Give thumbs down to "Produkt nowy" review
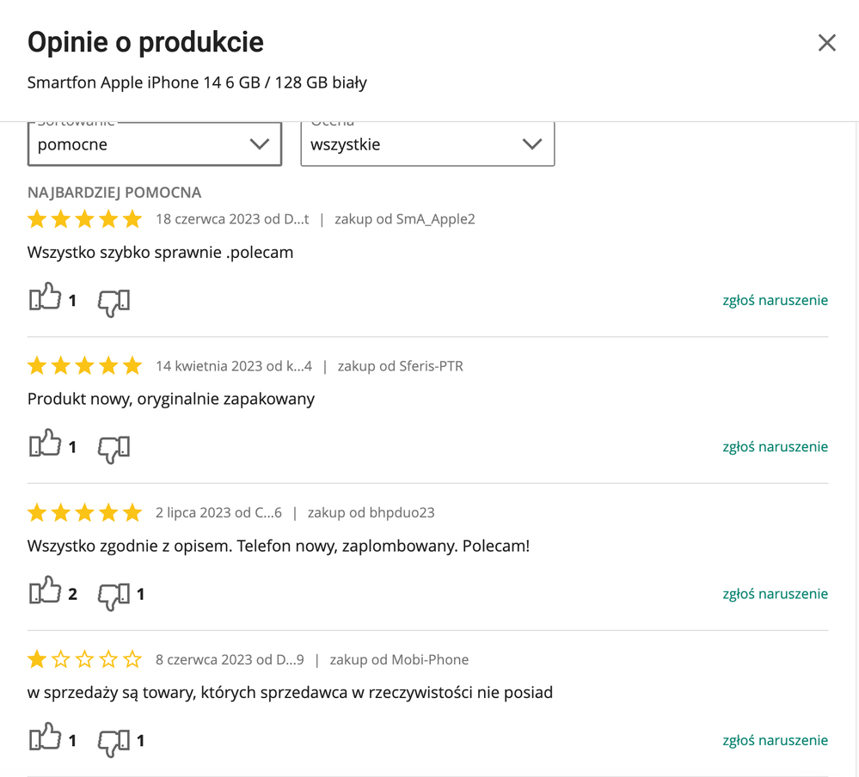This screenshot has width=859, height=777. click(114, 450)
